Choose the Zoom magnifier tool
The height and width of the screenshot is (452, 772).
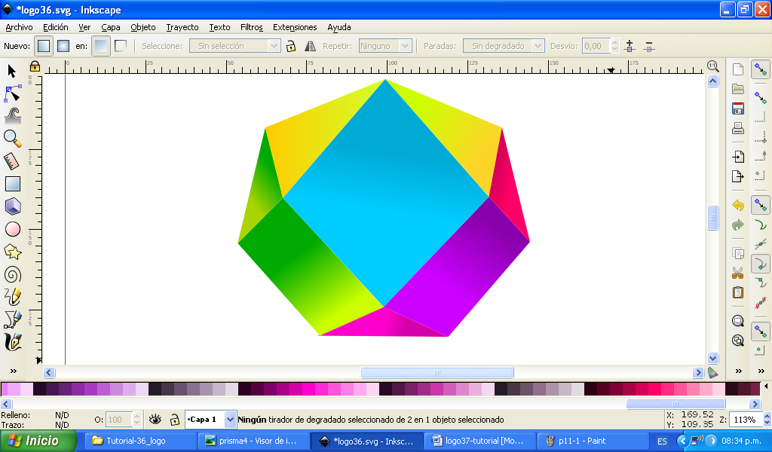[x=12, y=138]
